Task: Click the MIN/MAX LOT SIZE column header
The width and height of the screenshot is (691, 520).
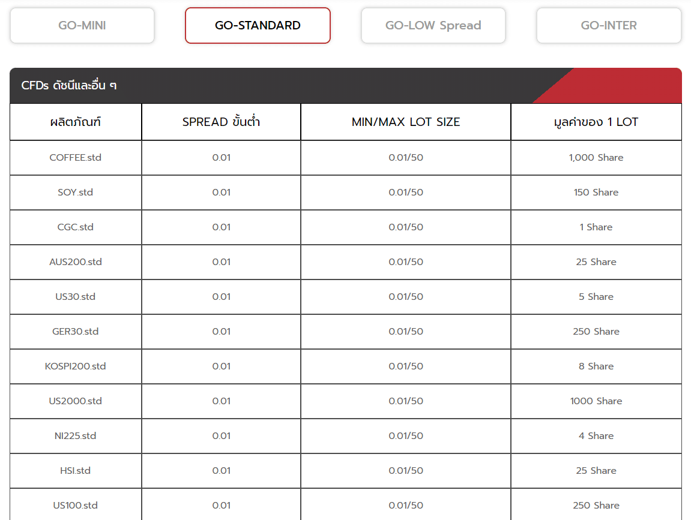Action: 406,122
